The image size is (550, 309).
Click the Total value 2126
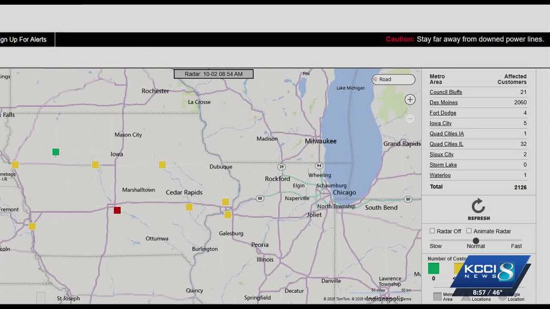[520, 187]
